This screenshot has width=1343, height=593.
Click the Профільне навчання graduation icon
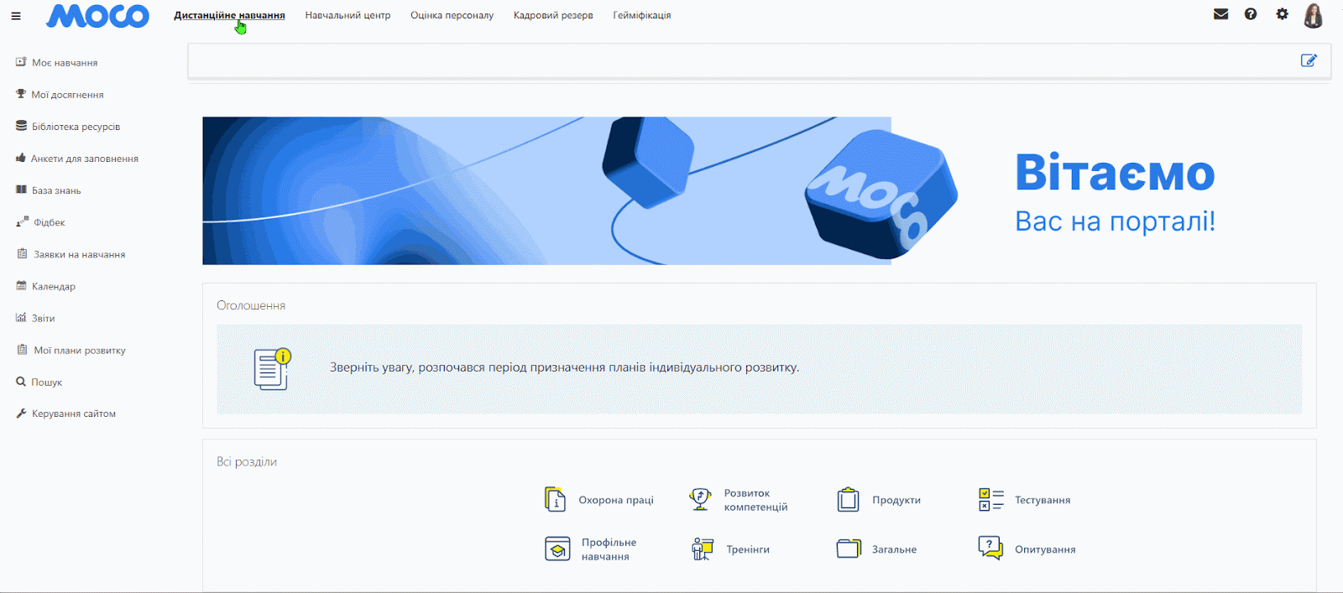557,549
